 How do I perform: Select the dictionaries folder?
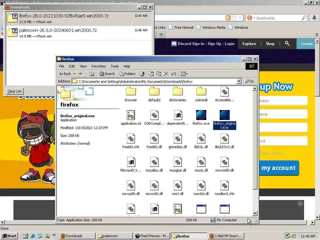(x=177, y=94)
